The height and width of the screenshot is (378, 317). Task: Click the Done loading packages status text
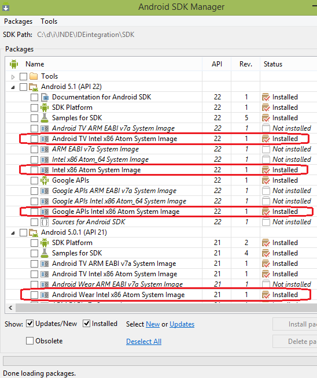[x=39, y=373]
